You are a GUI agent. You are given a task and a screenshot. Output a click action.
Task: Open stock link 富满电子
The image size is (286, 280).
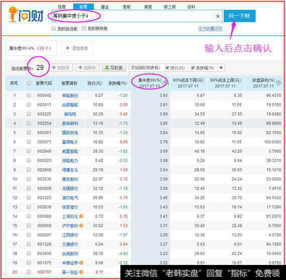click(70, 142)
